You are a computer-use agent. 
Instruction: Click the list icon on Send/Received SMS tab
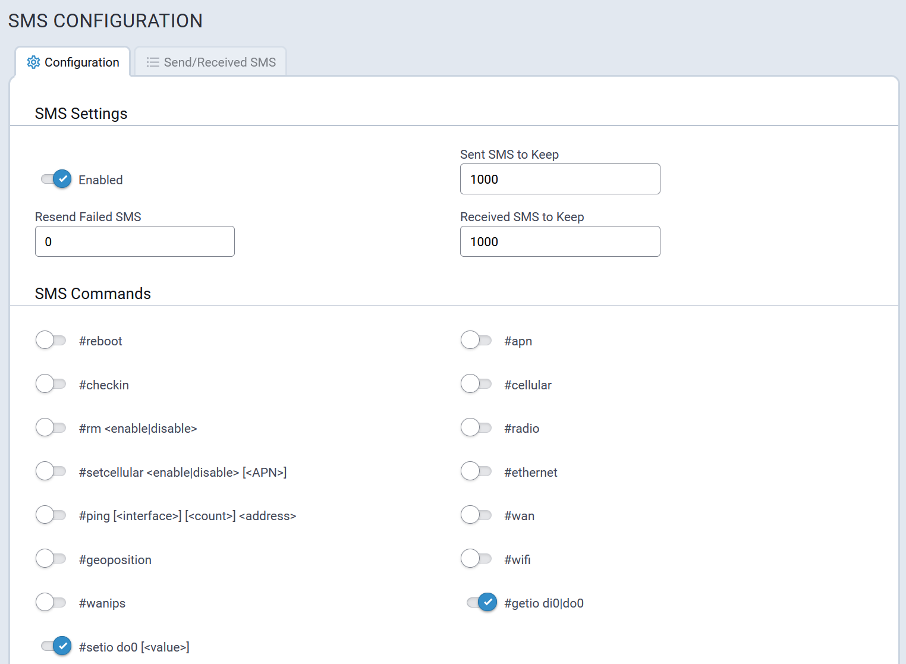[x=153, y=62]
